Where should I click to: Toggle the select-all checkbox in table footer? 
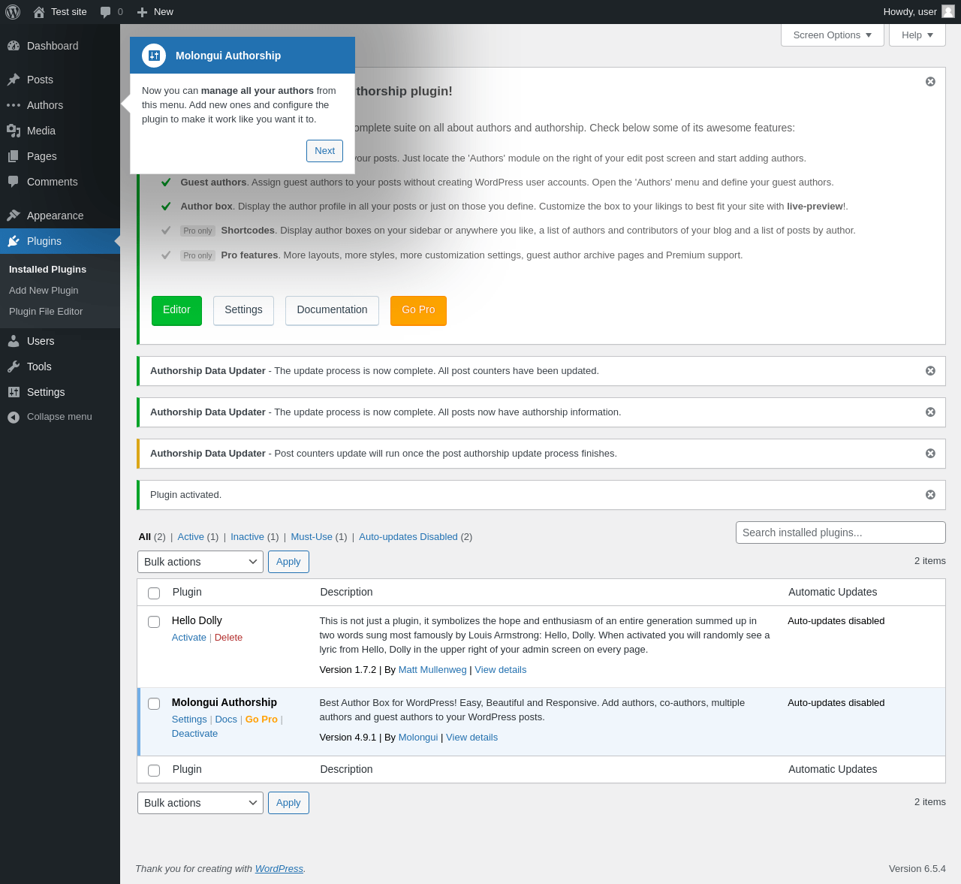click(154, 771)
